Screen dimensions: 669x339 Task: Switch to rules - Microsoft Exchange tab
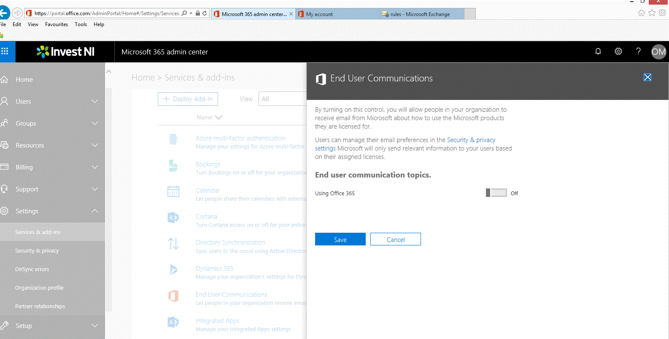click(422, 14)
